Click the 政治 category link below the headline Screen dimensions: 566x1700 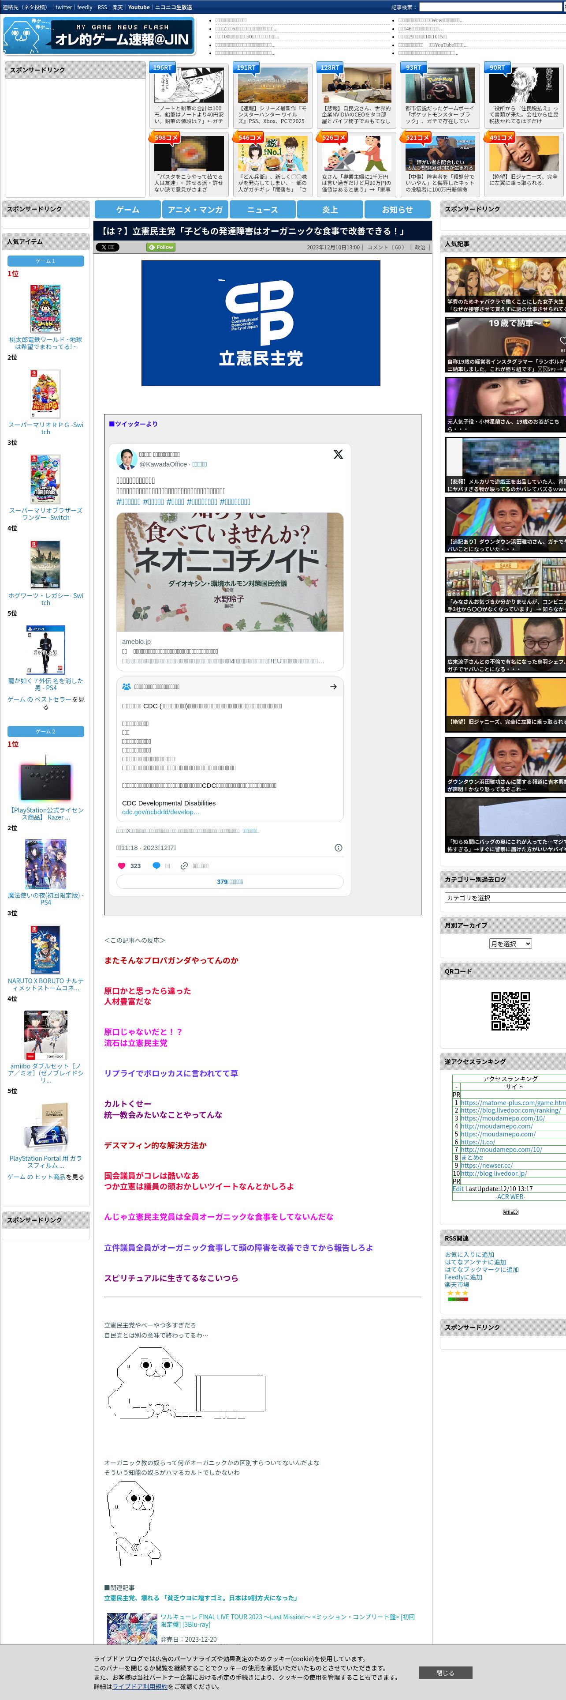point(420,248)
